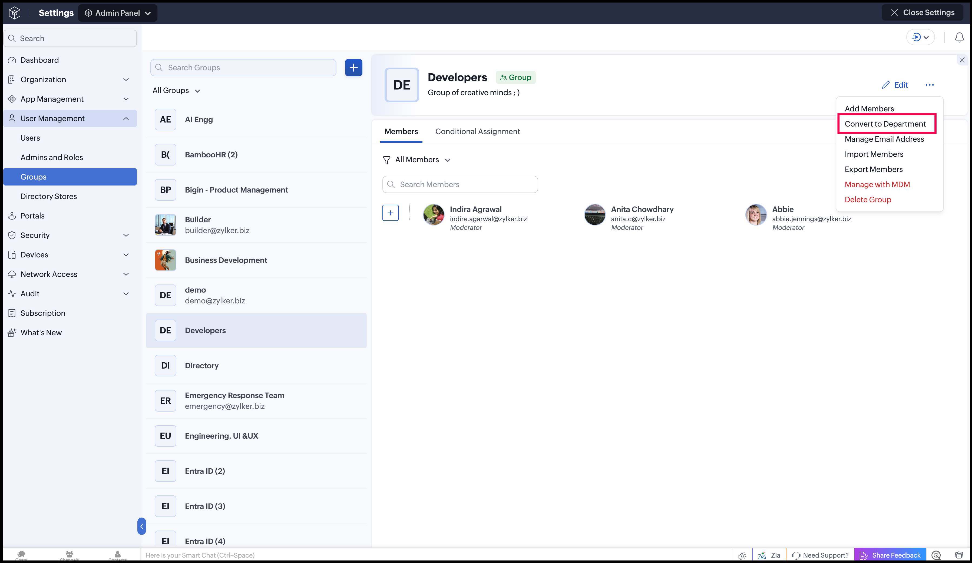Choose Delete Group from the menu
Viewport: 972px width, 563px height.
pyautogui.click(x=868, y=200)
